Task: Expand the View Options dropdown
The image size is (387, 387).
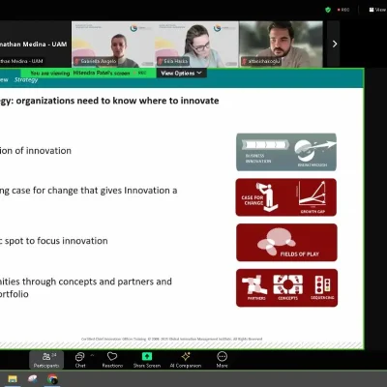Action: [182, 74]
